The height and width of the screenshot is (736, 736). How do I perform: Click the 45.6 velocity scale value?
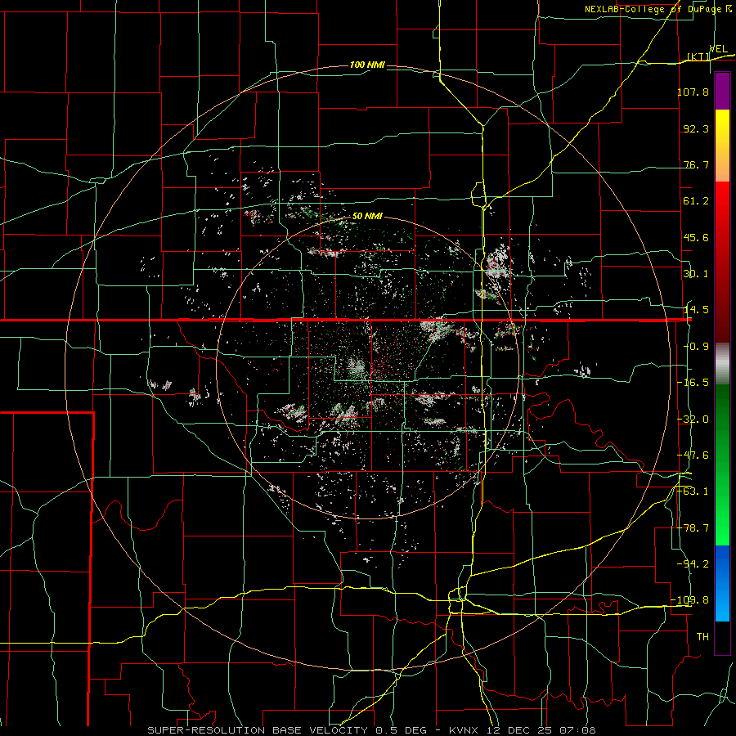(x=696, y=237)
